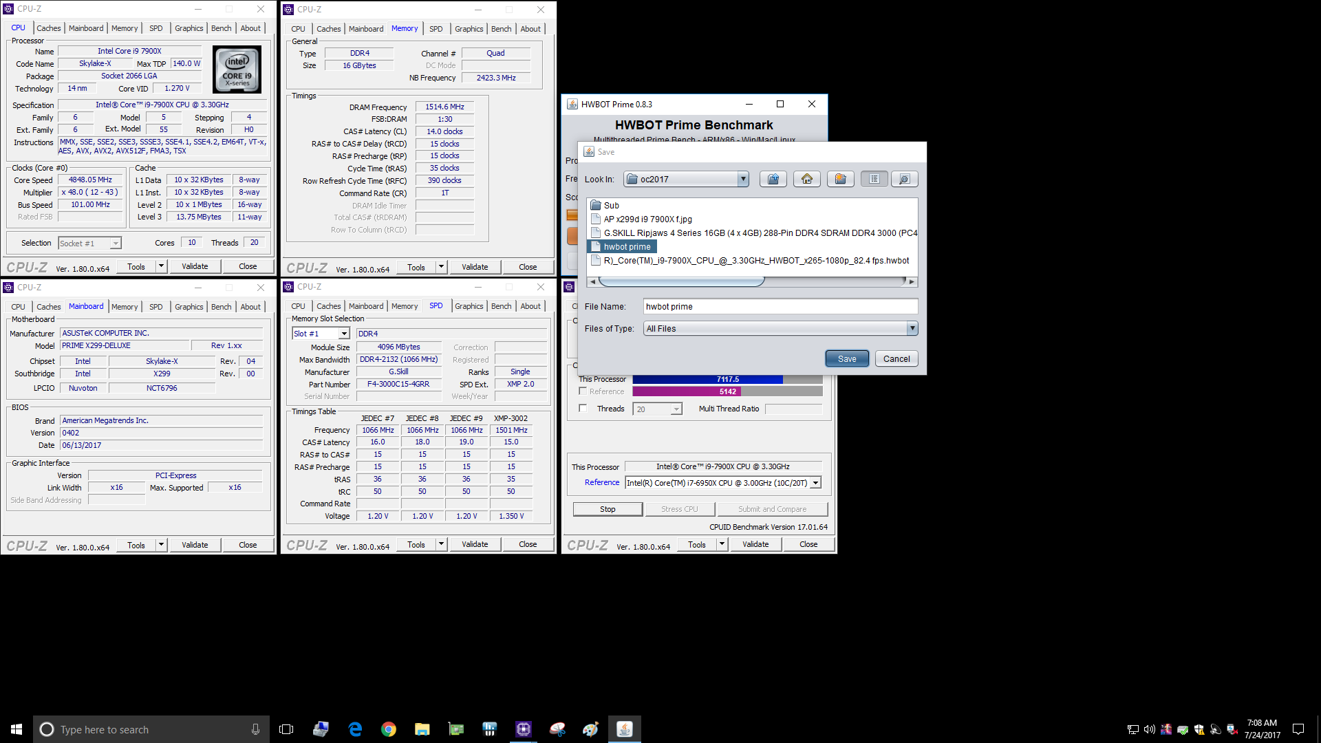This screenshot has width=1321, height=743.
Task: Click Cortana microphone icon in search box
Action: pos(255,729)
